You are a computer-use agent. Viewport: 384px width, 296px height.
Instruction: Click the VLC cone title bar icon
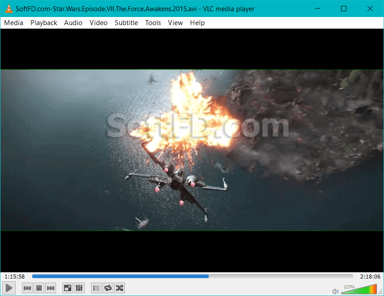[x=9, y=9]
